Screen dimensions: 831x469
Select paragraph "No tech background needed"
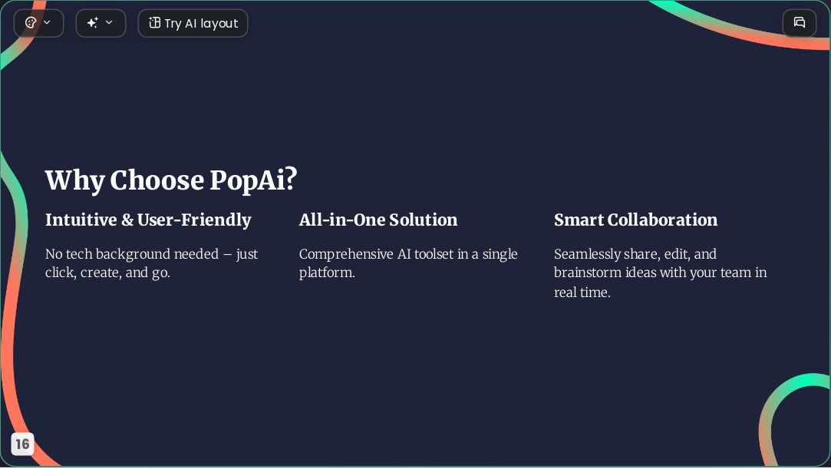click(x=152, y=263)
